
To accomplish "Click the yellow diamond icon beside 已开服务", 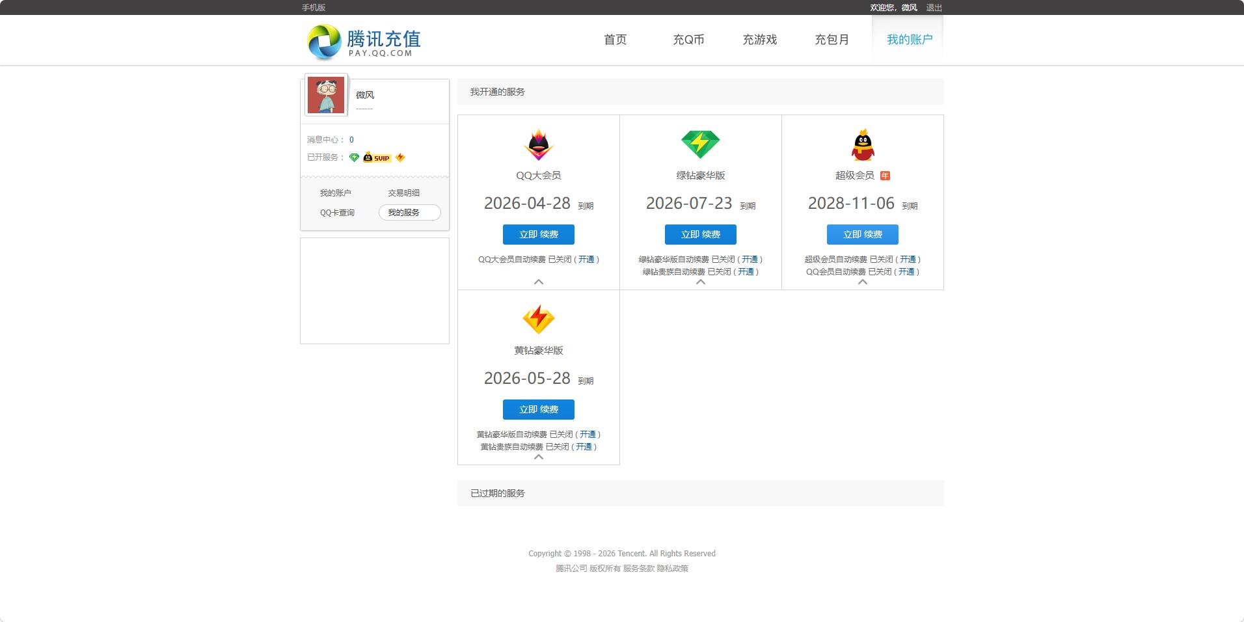I will tap(401, 157).
